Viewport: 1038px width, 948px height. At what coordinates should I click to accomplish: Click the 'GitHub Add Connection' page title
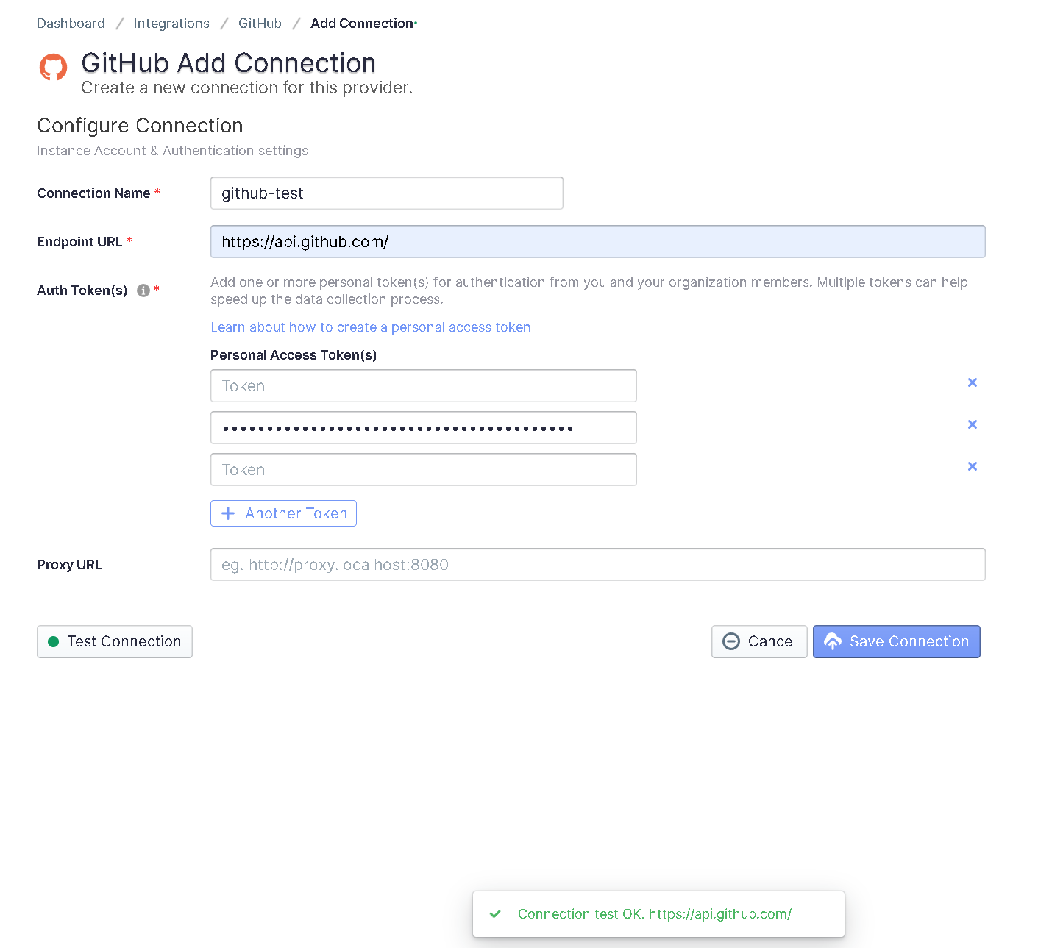229,63
